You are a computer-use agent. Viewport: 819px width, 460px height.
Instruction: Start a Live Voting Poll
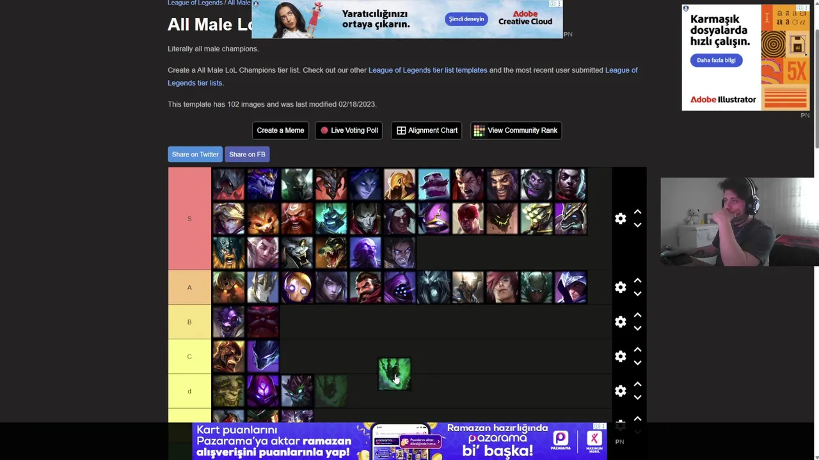tap(349, 130)
